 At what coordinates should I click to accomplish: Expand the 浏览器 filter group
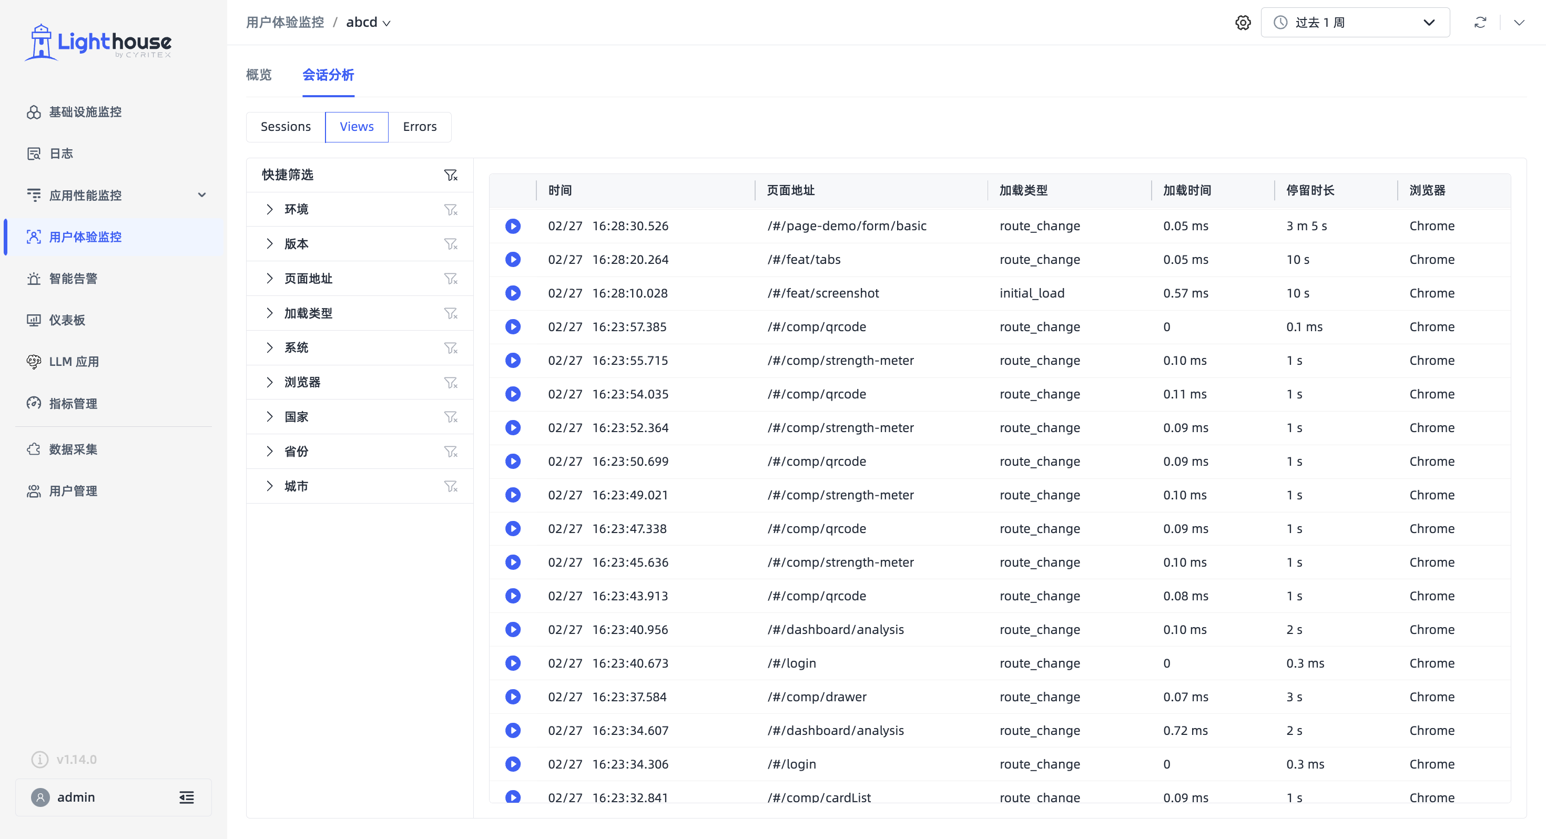[269, 382]
